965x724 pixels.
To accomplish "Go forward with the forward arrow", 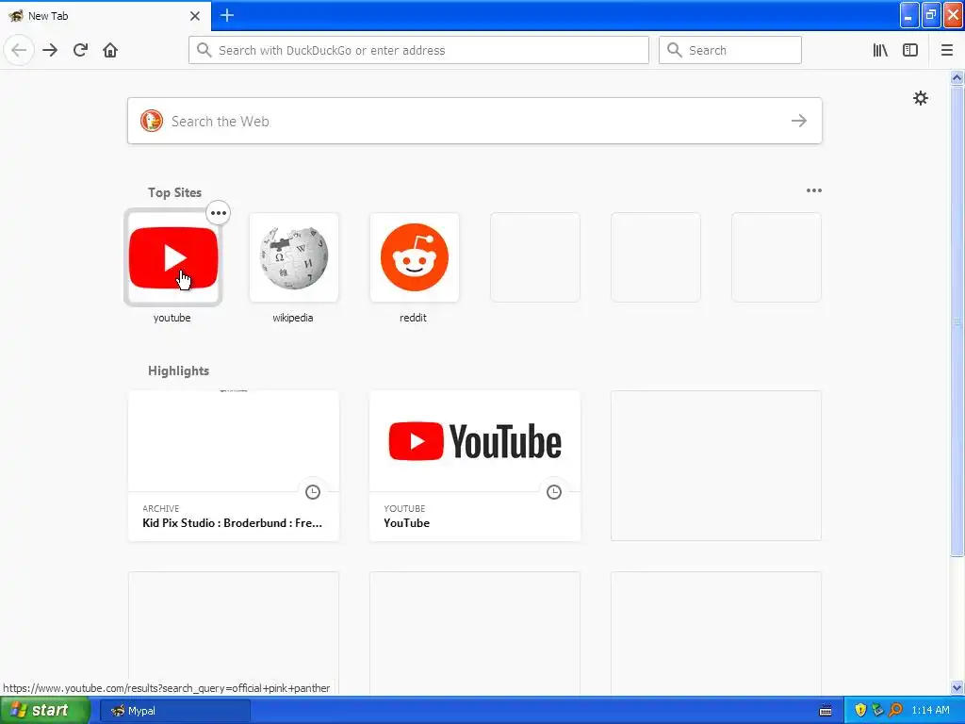I will 50,50.
